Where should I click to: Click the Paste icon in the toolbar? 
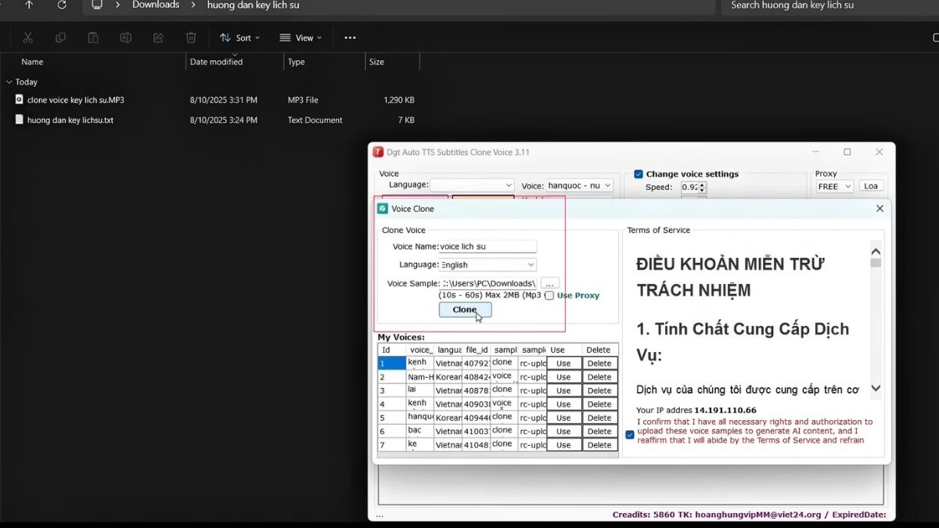point(93,38)
